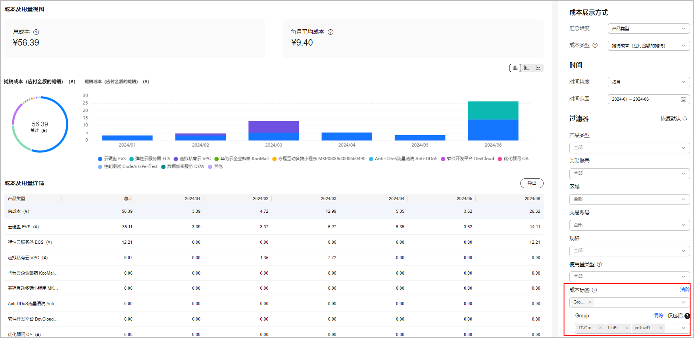Screen dimensions: 694x338
Task: Click the 2024/06 bar in chart
Action: 493,121
